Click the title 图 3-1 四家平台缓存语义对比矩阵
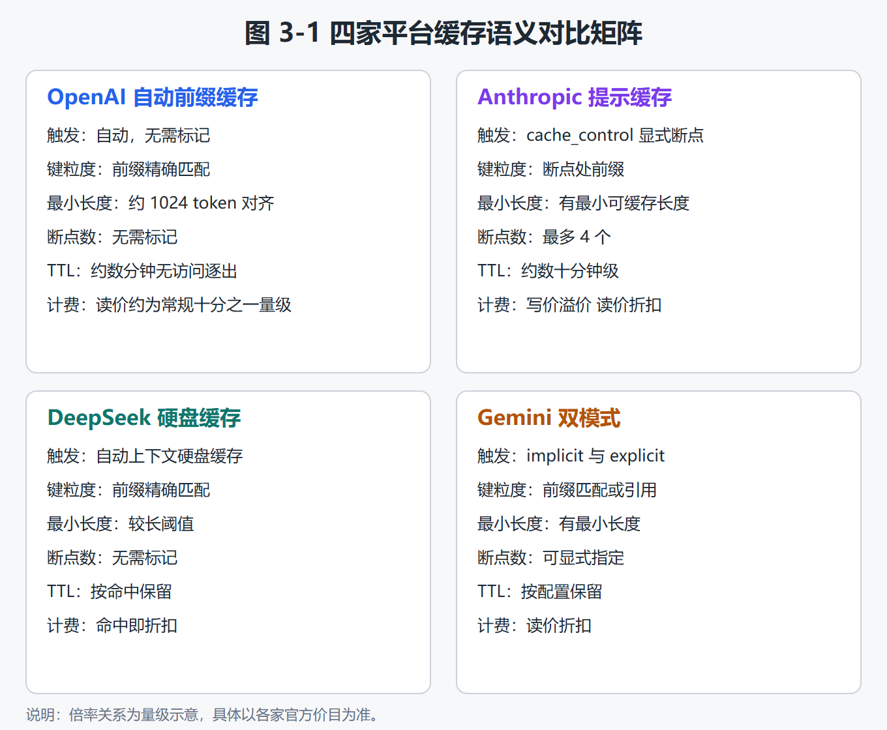This screenshot has width=887, height=730. (x=443, y=33)
